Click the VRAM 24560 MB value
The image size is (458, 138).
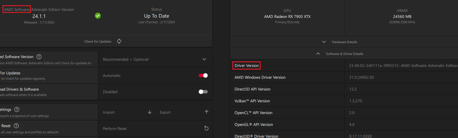pos(402,16)
